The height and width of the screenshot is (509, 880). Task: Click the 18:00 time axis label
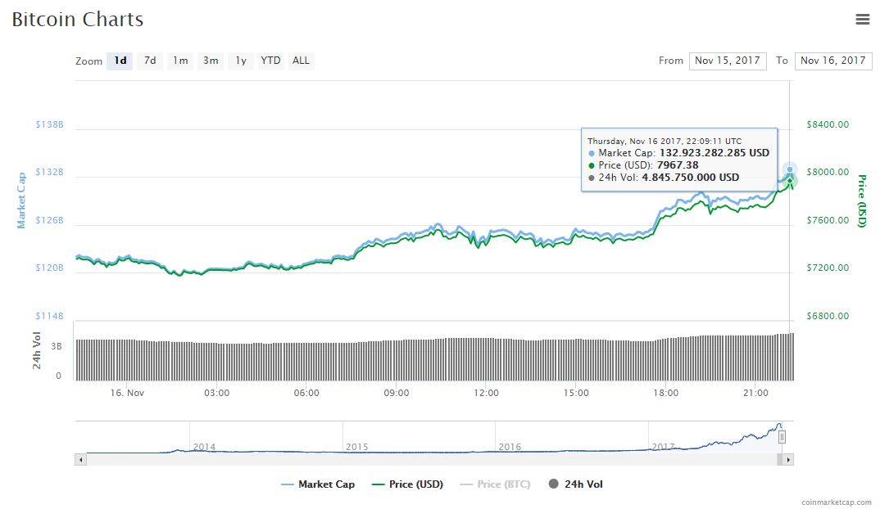[665, 393]
